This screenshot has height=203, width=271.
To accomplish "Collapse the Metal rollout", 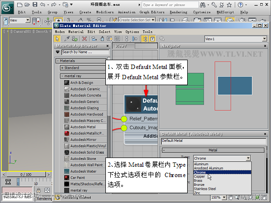I will coord(164,150).
